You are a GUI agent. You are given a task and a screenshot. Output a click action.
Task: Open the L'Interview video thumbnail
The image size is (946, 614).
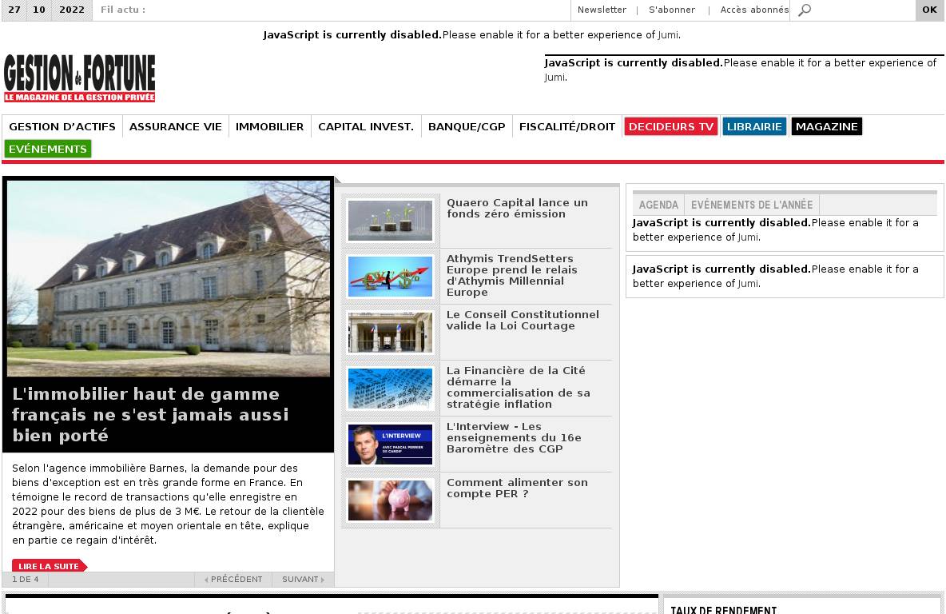pos(390,445)
